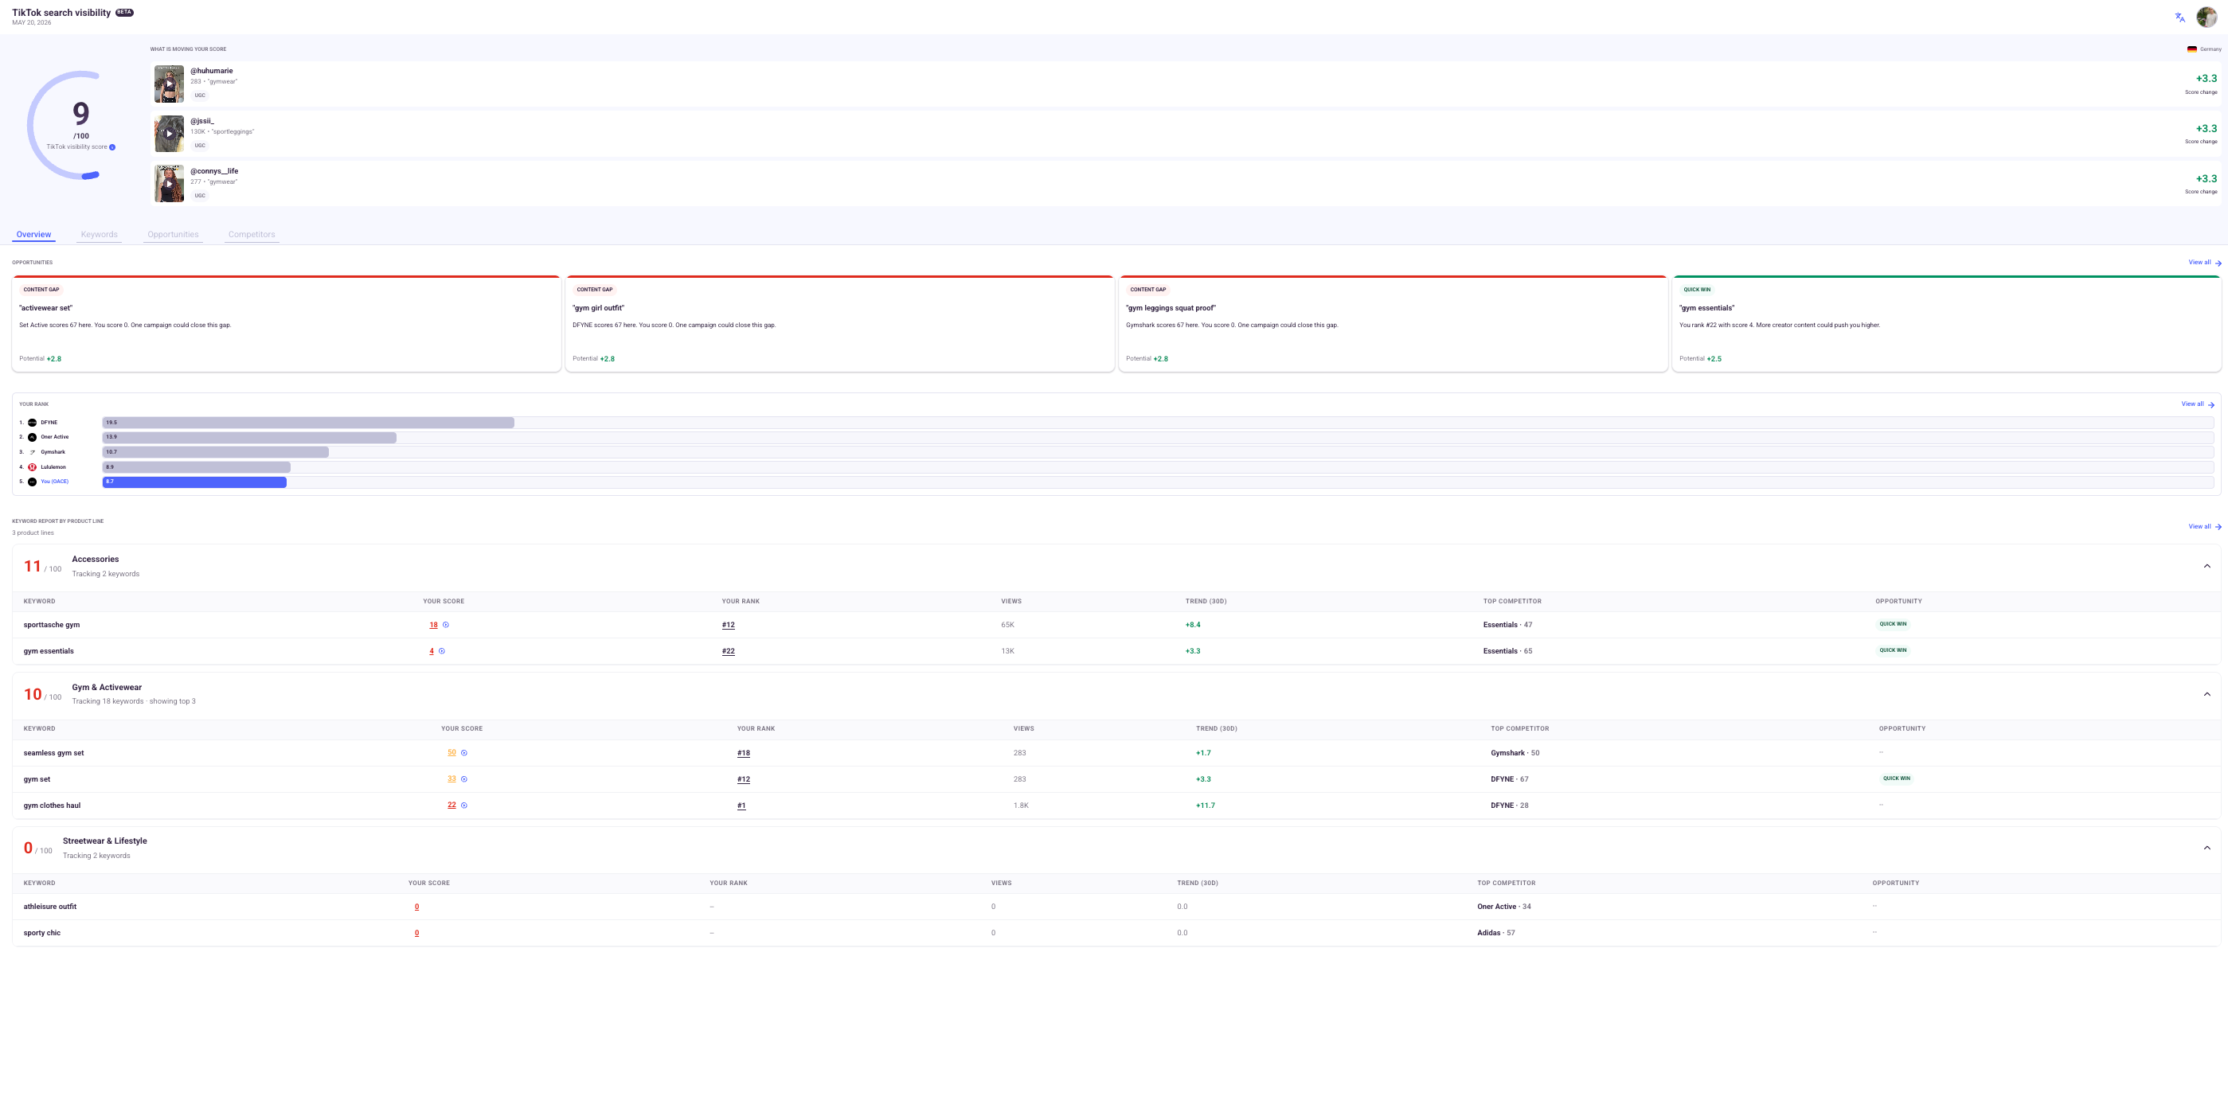Switch to the Keywords tab

[100, 234]
